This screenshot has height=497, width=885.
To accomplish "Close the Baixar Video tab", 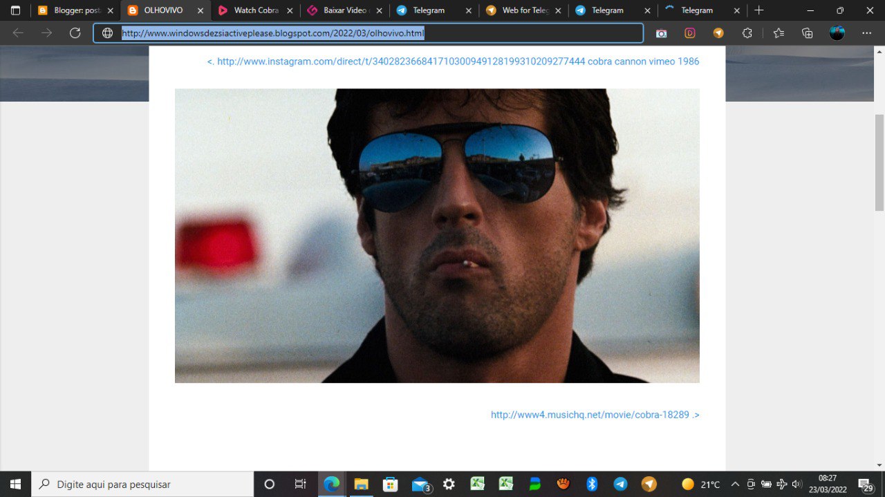I will coord(379,10).
